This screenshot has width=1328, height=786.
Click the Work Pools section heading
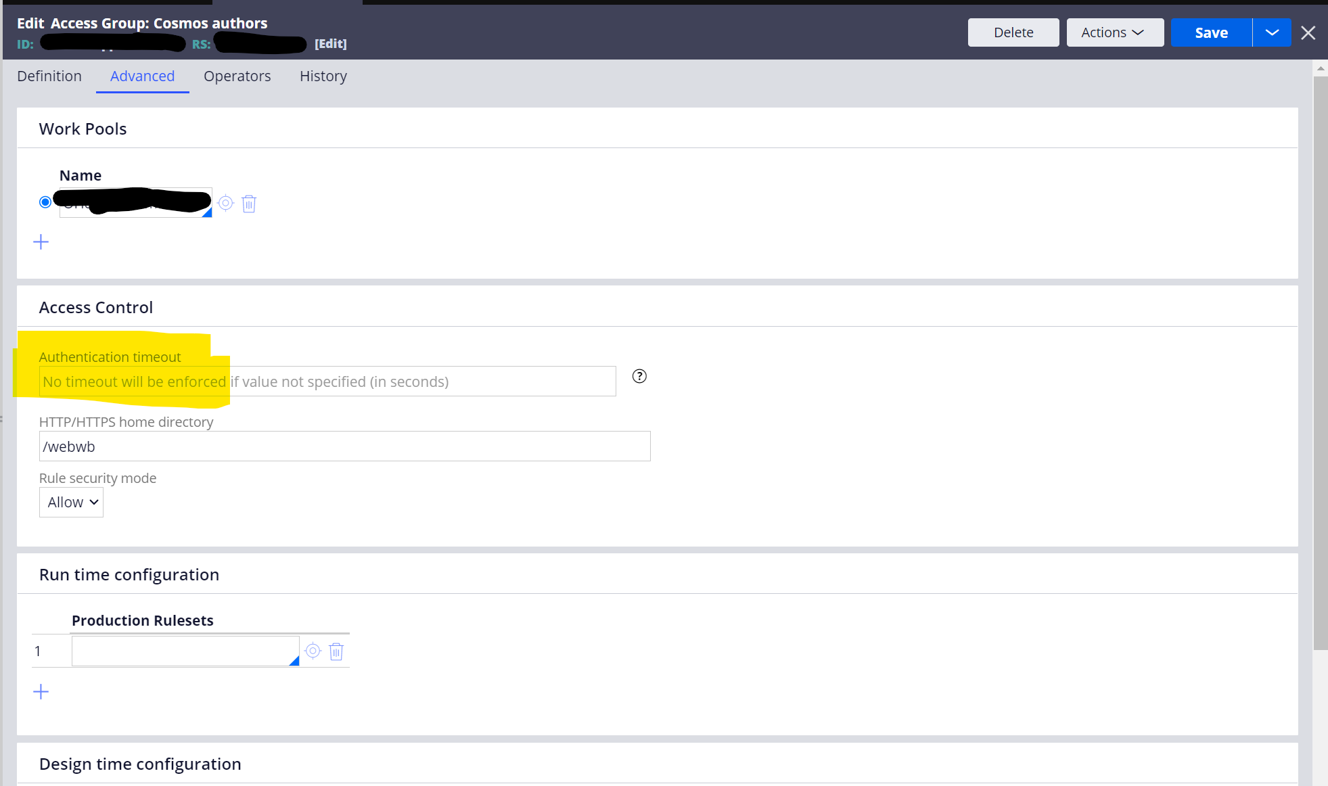tap(83, 129)
